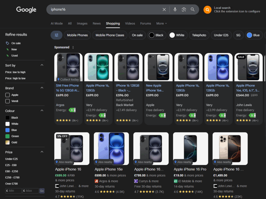This screenshot has width=266, height=199.
Task: Select the Green swatch in Colour sidebar
Action: click(8, 136)
